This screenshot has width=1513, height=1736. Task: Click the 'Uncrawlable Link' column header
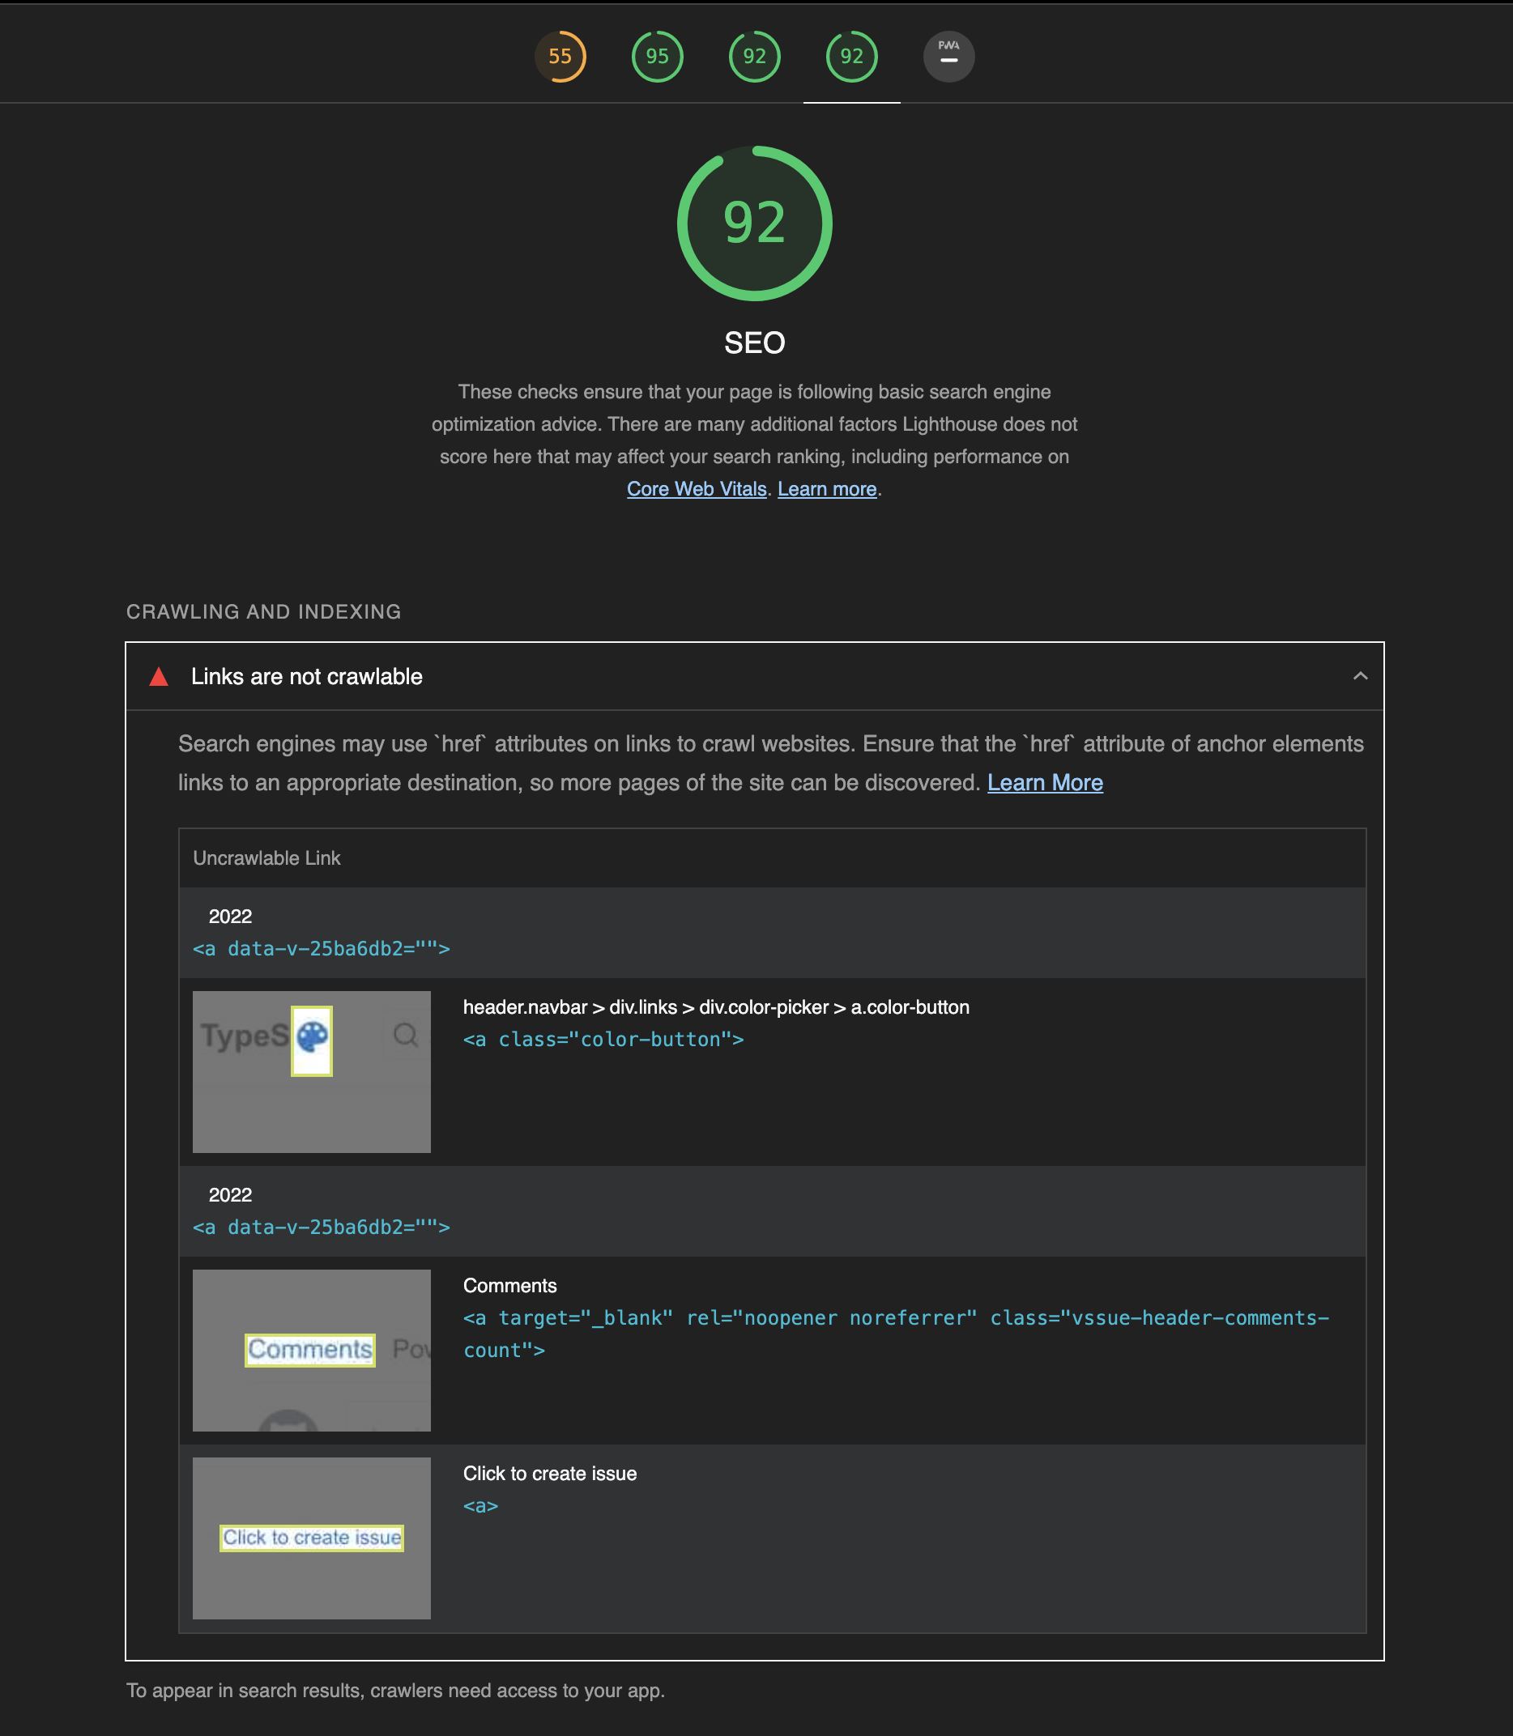[x=266, y=857]
